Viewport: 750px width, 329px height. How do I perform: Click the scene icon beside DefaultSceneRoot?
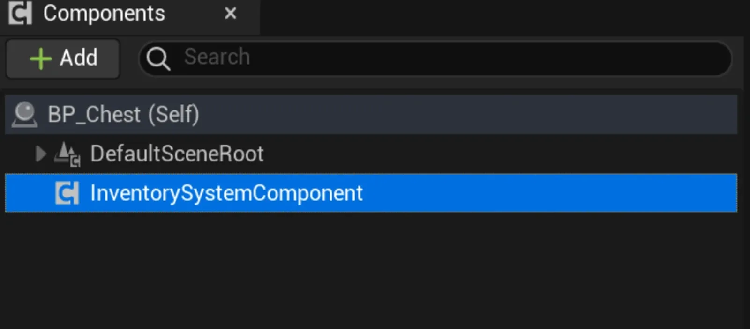click(65, 154)
